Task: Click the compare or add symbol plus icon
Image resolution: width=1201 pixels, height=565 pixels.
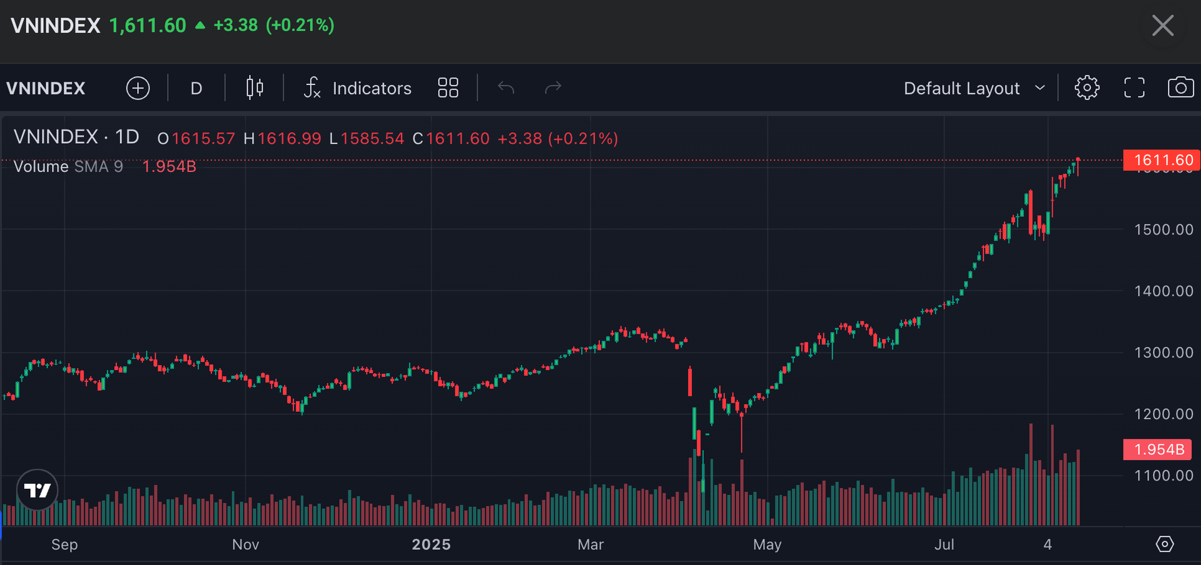Action: click(138, 88)
